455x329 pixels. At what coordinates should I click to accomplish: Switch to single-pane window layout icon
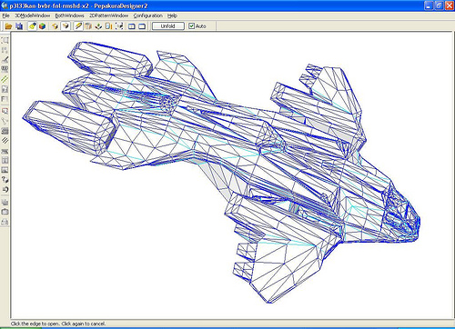tap(142, 26)
